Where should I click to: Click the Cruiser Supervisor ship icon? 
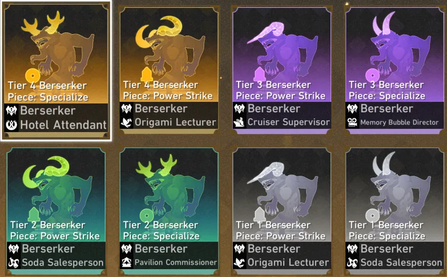(239, 123)
